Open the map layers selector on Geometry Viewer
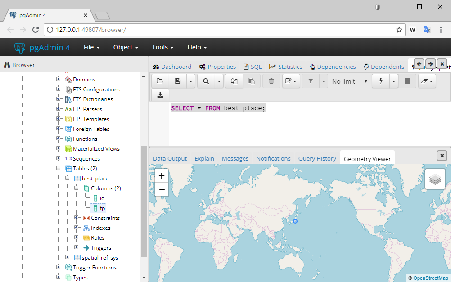 coord(435,179)
